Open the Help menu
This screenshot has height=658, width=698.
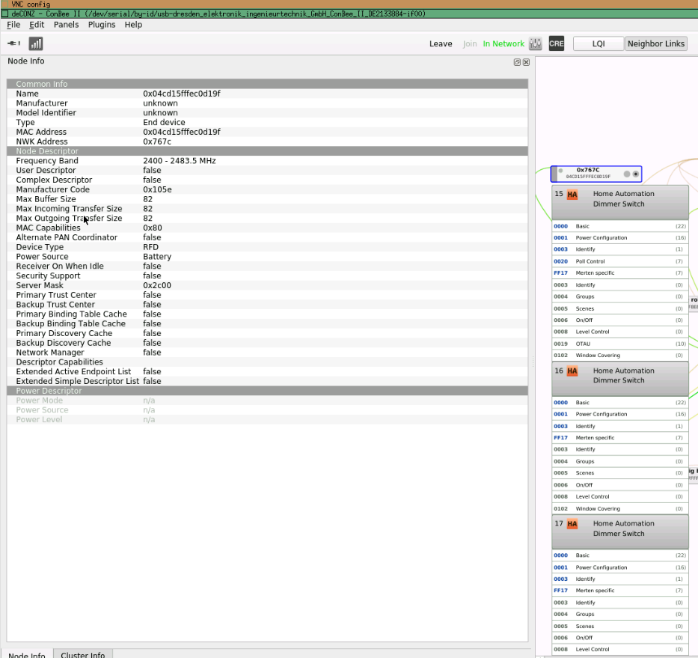[x=133, y=25]
